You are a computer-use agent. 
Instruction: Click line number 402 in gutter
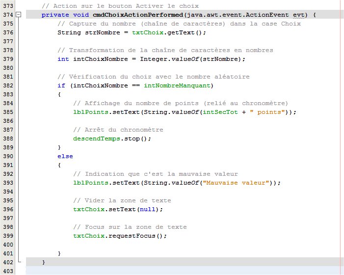click(x=8, y=262)
